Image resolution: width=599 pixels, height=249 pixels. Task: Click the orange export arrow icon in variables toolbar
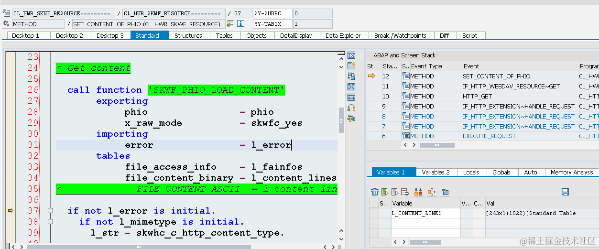point(432,192)
